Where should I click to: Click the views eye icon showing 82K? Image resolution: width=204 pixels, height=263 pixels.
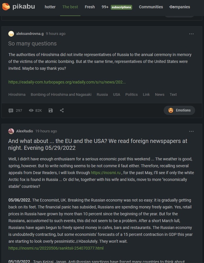(x=31, y=110)
